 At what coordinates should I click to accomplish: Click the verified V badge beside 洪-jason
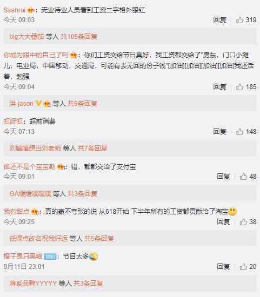38,104
